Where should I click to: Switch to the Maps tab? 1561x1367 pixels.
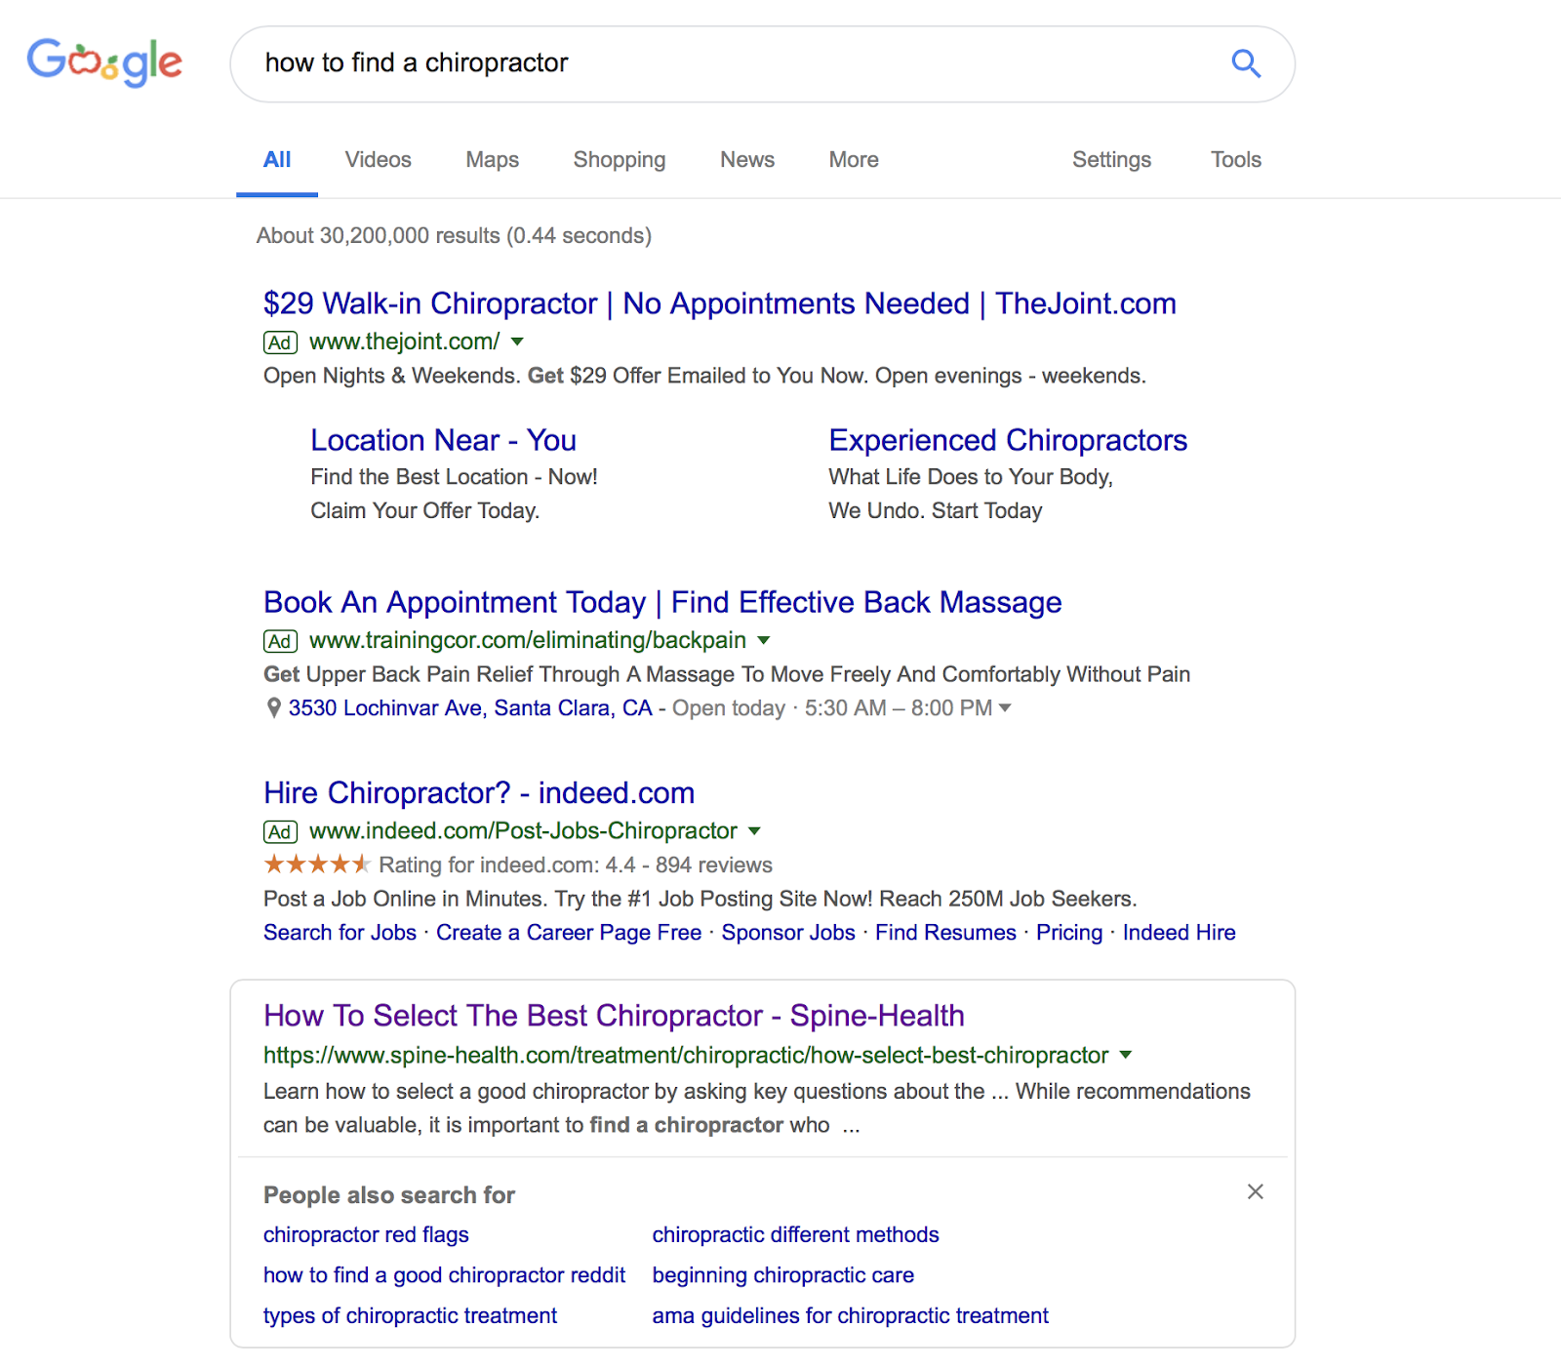tap(493, 160)
